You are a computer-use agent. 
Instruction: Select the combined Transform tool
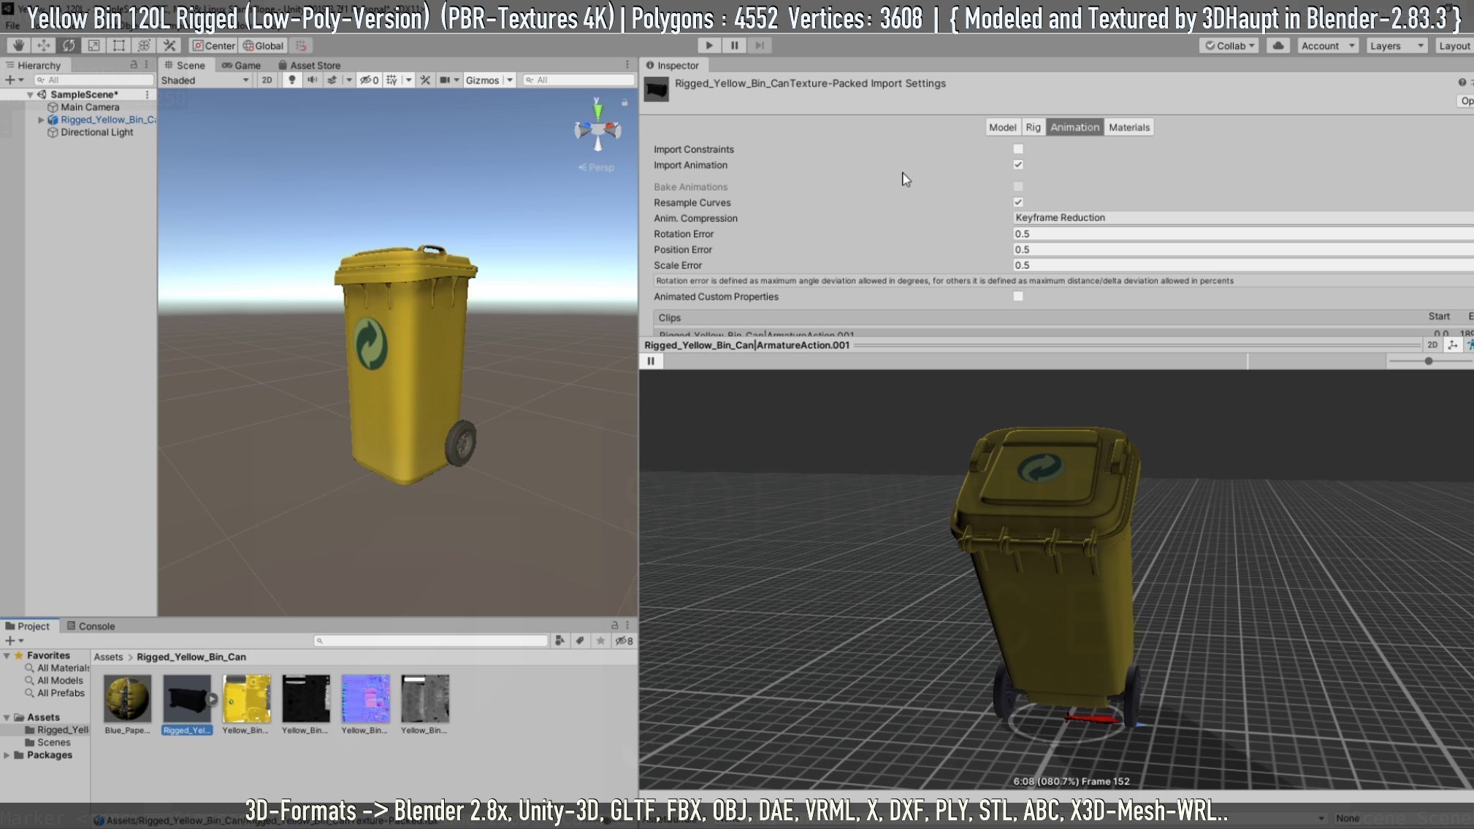[144, 45]
